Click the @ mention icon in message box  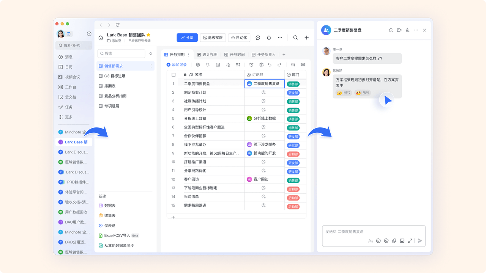[x=386, y=241]
